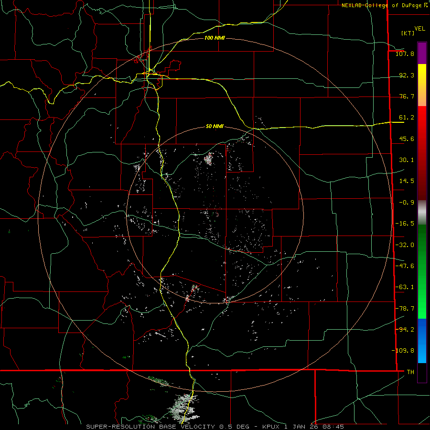This screenshot has width=430, height=430.
Task: Select the -47.6 legend value
Action: tap(405, 266)
